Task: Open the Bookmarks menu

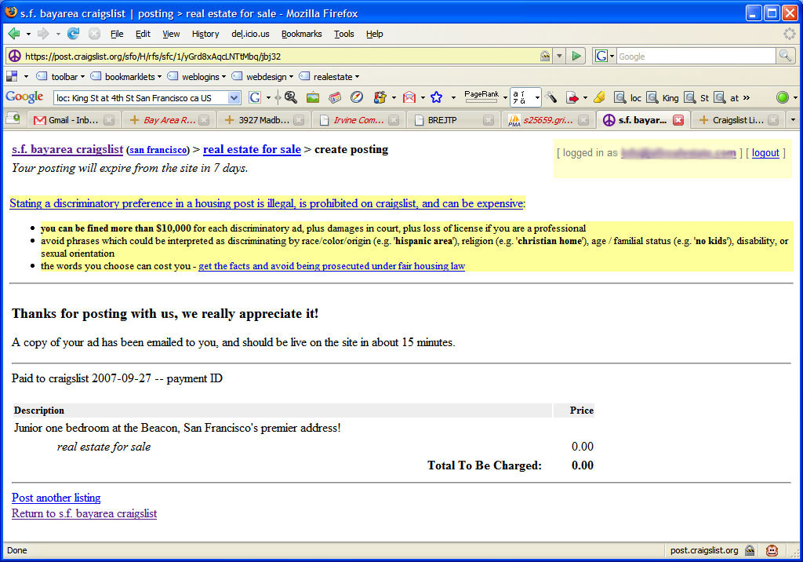Action: click(302, 34)
